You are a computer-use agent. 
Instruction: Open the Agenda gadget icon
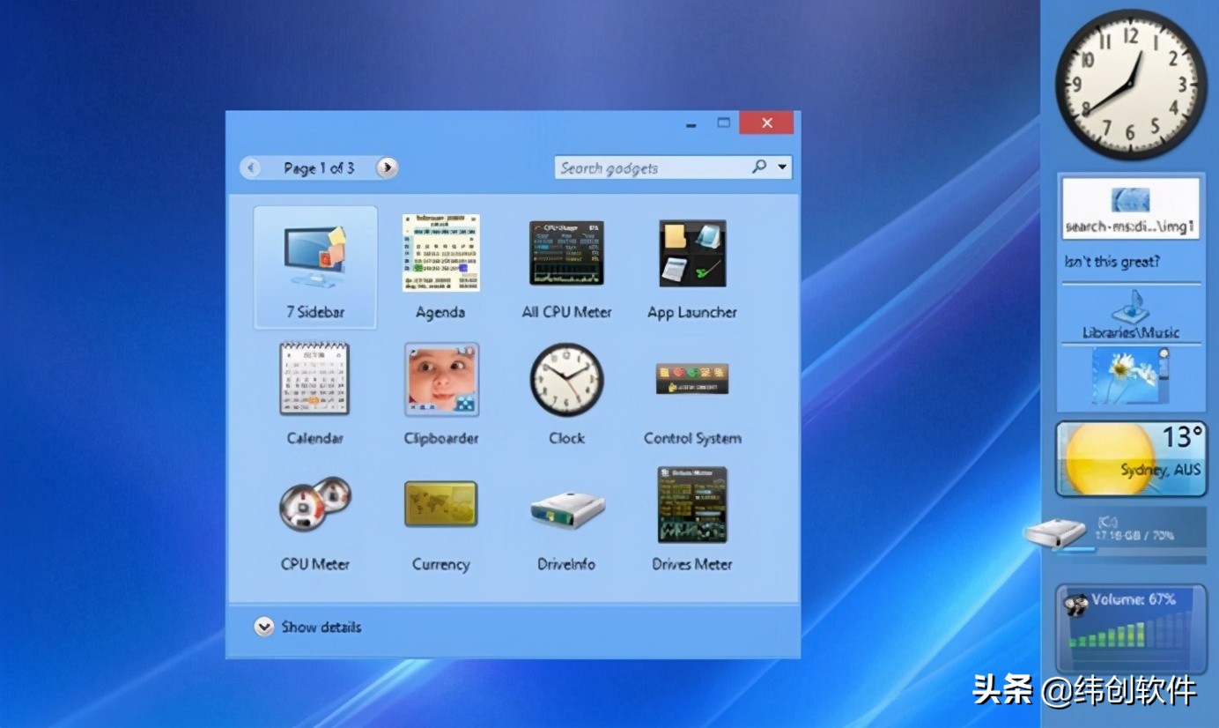[440, 253]
